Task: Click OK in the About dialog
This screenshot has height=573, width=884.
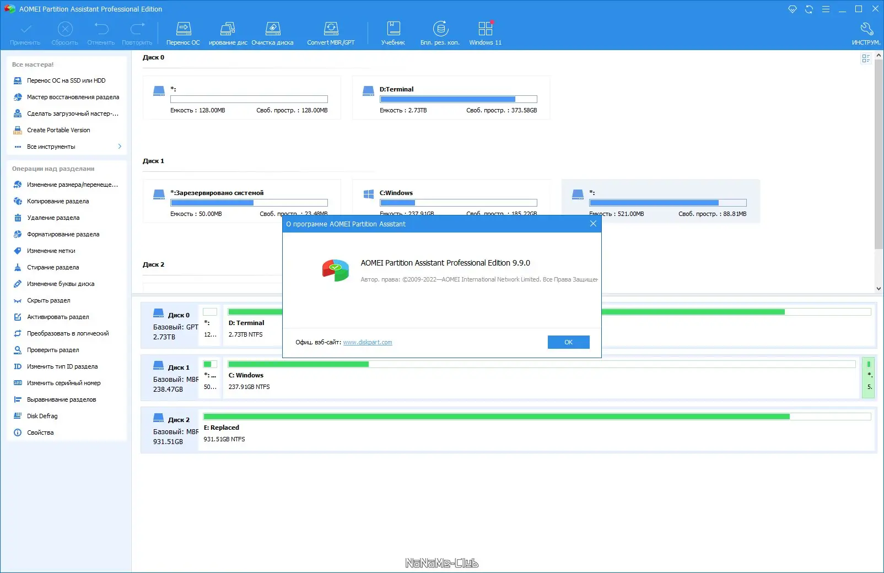Action: point(568,342)
